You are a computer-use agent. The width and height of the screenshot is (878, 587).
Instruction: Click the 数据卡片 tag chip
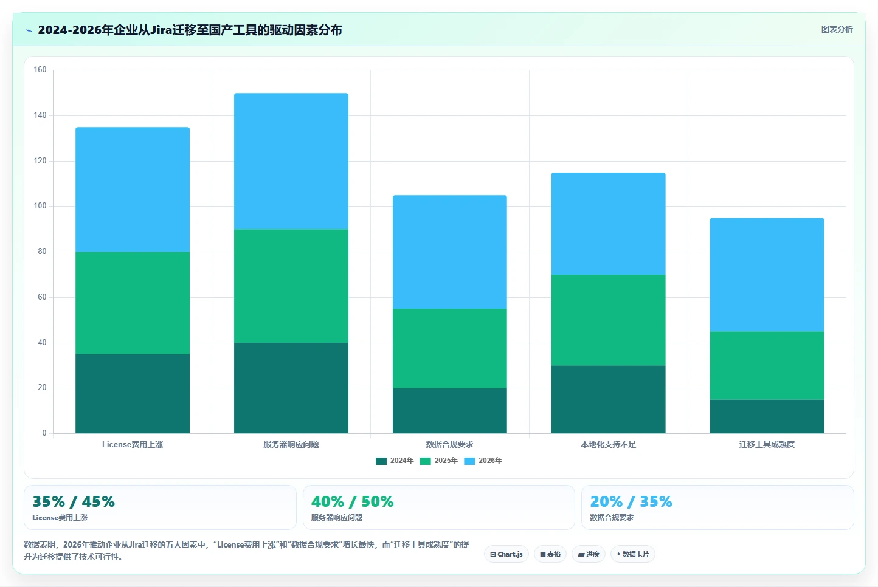coord(633,554)
